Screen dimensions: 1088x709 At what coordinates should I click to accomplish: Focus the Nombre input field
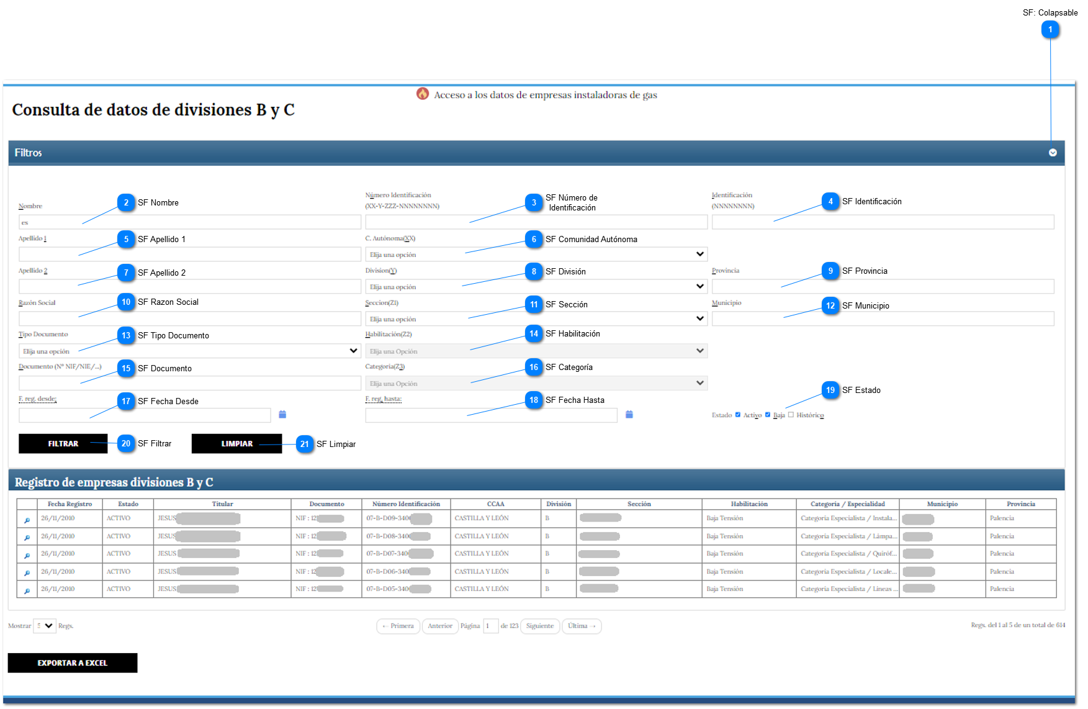(x=190, y=222)
